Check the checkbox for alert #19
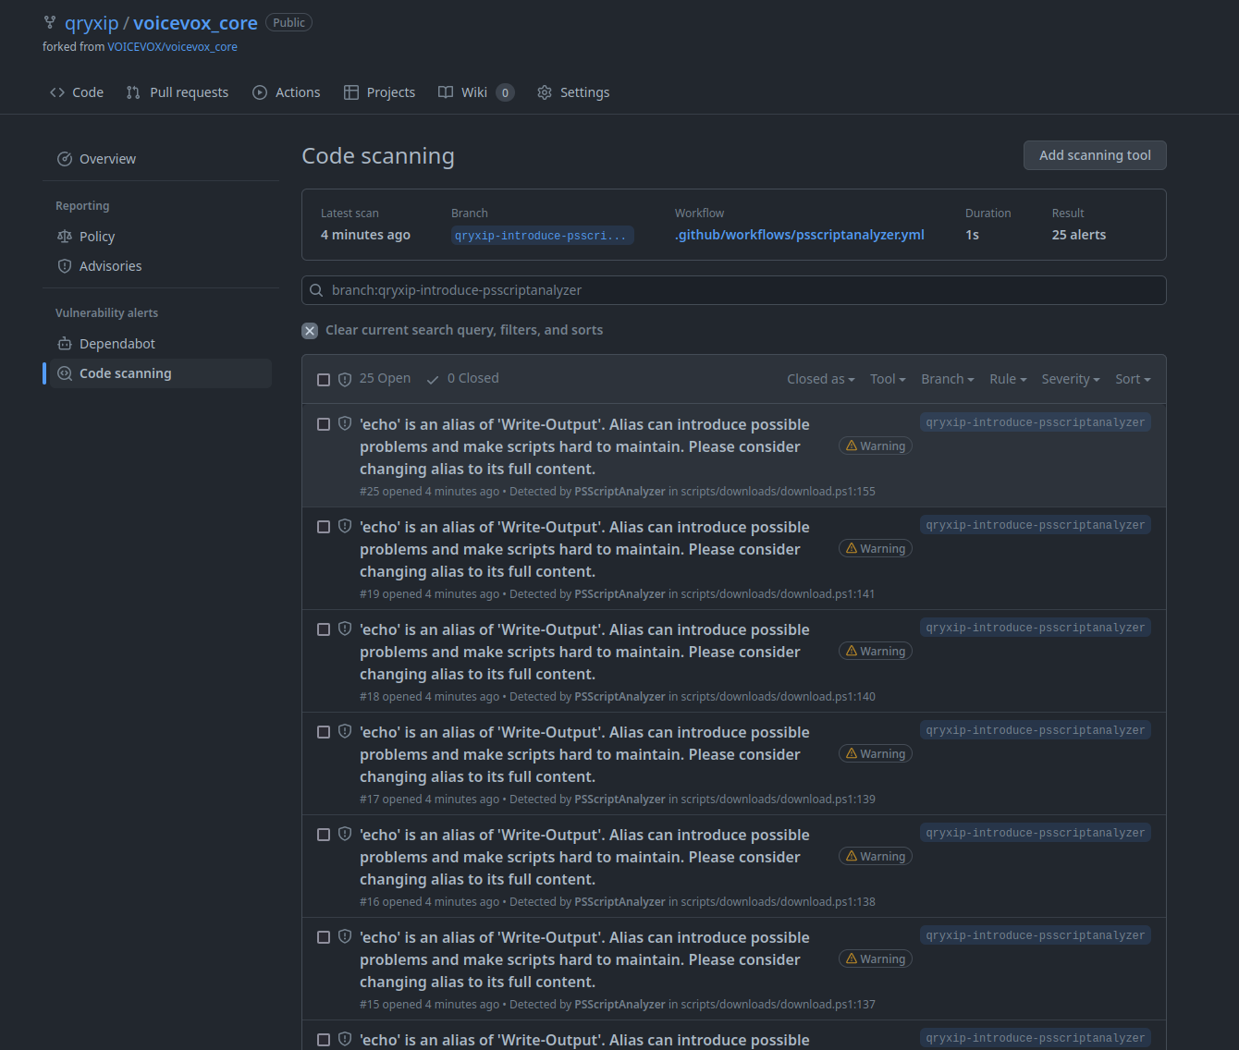The width and height of the screenshot is (1239, 1050). tap(324, 526)
